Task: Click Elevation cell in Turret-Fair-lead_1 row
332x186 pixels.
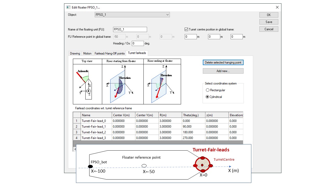Action: click(x=236, y=127)
